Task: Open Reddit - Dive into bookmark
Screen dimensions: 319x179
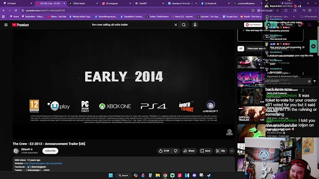Action: click(x=250, y=16)
